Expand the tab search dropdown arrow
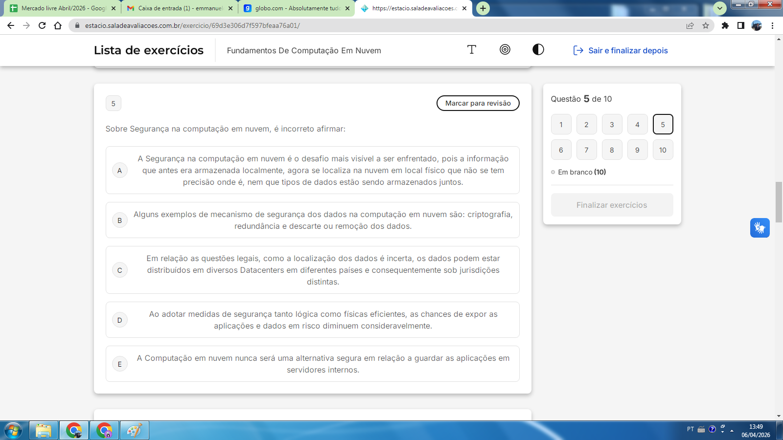Viewport: 783px width, 440px height. (x=719, y=8)
